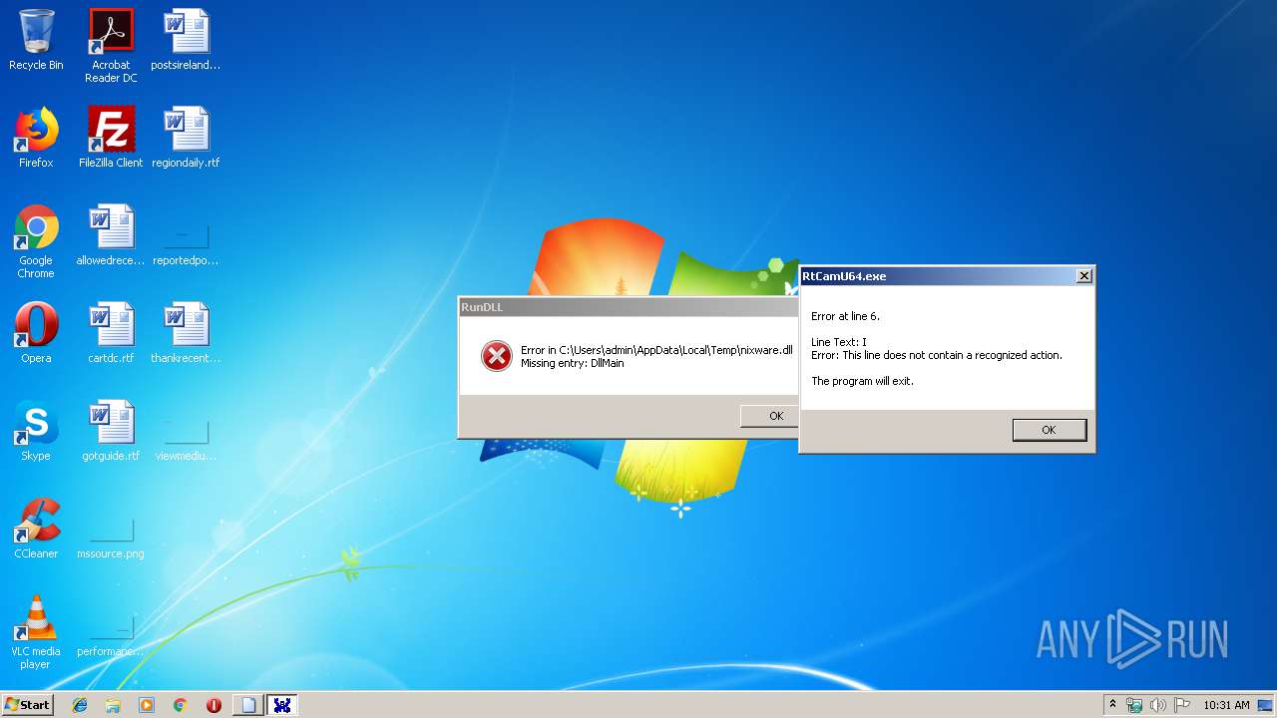The height and width of the screenshot is (718, 1277).
Task: Switch to the blank document taskbar window
Action: click(248, 705)
